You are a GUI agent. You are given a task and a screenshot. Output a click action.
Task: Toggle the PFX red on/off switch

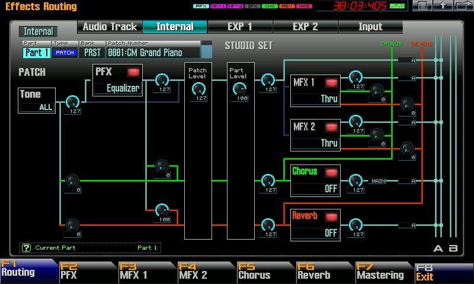pos(133,72)
